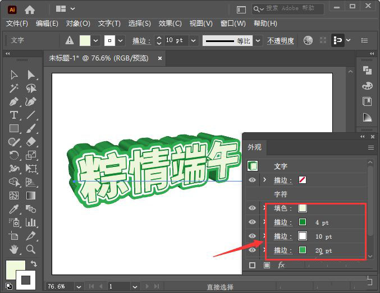Image resolution: width=380 pixels, height=293 pixels.
Task: Select the Rectangle tool
Action: (x=14, y=129)
